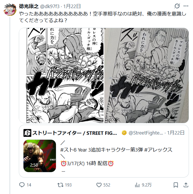Image resolution: width=193 pixels, height=194 pixels.
Task: Open 徳光康之's profile avatar
Action: (x=10, y=10)
